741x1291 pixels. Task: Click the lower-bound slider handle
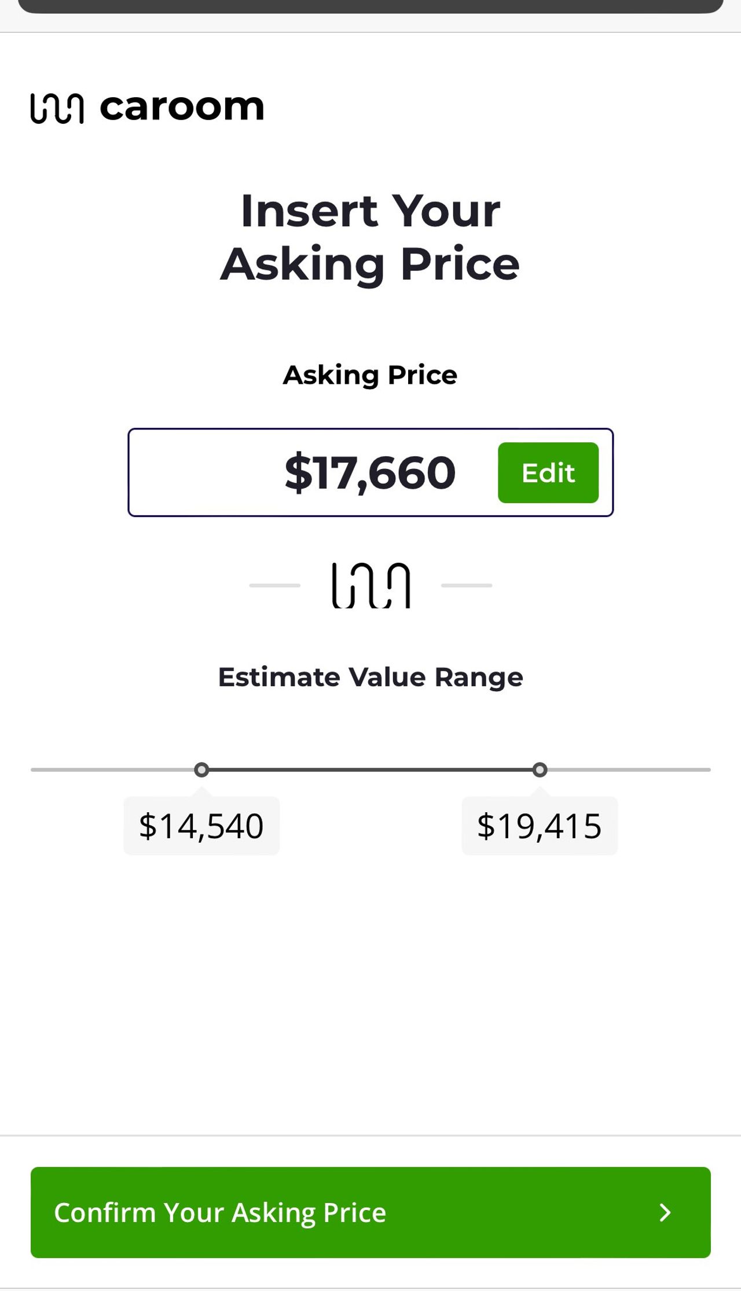[x=201, y=769]
